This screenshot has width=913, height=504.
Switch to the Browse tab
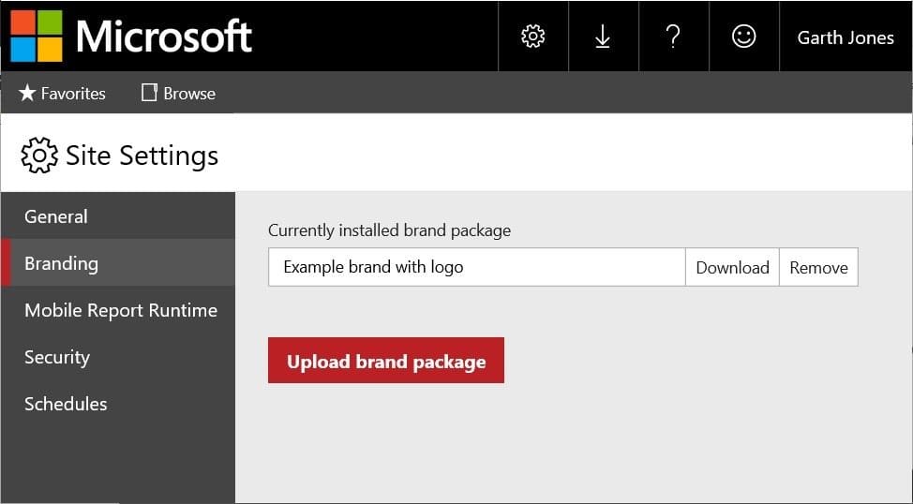tap(179, 93)
